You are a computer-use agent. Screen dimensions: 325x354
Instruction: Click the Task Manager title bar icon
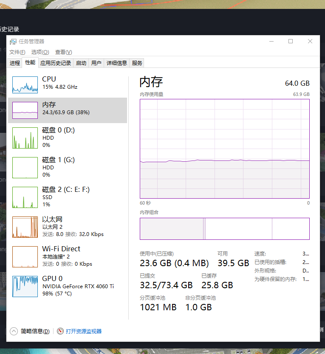13,42
